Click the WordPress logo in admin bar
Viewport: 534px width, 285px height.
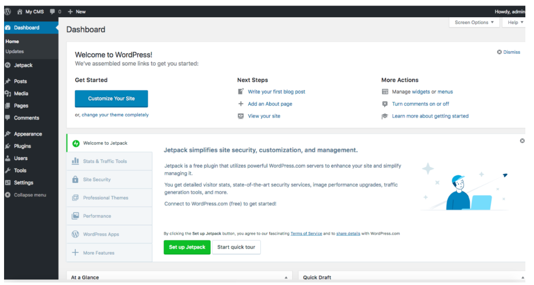(x=8, y=12)
